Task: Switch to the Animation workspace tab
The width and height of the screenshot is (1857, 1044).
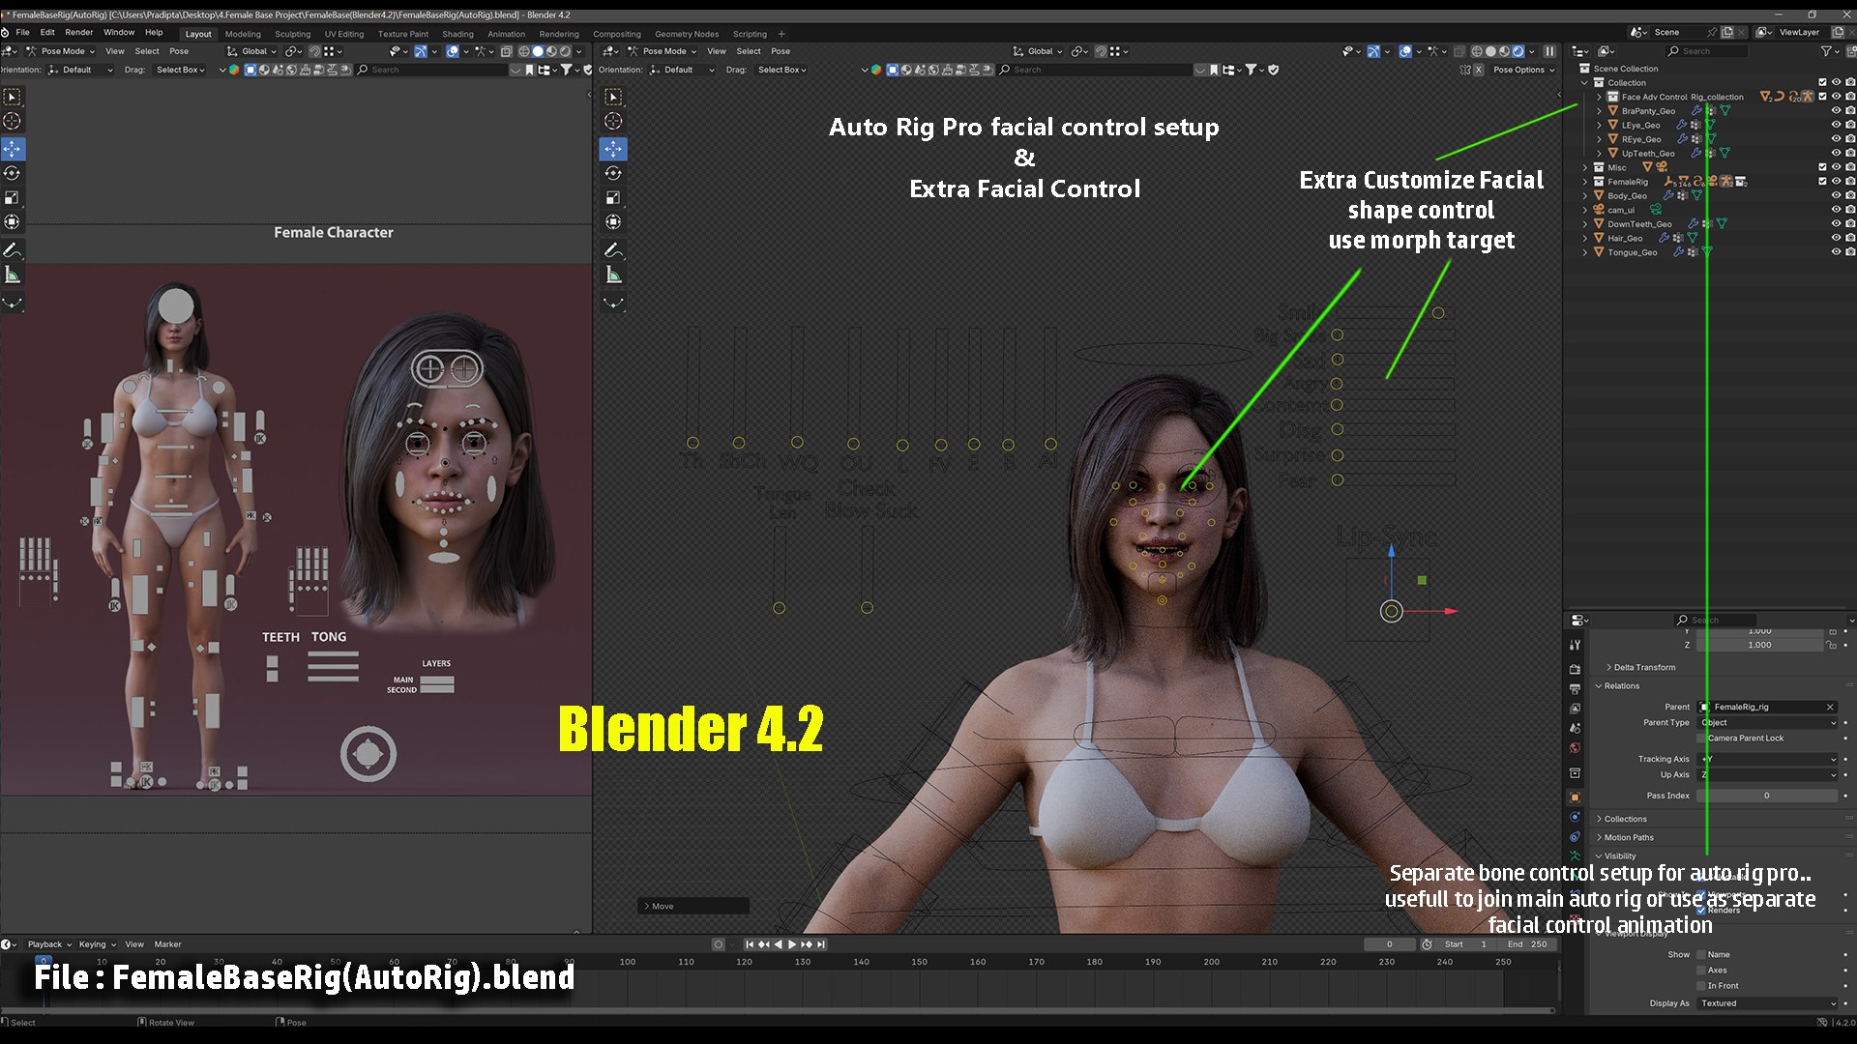Action: (506, 34)
